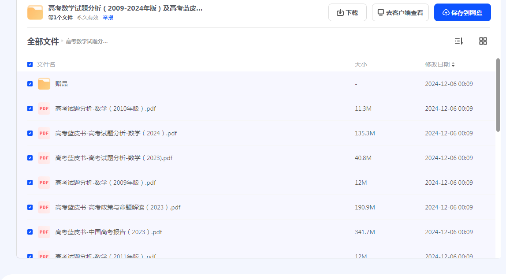Uncheck checkbox for 高考试题分析-数学 (2009年版).pdf
This screenshot has width=506, height=280.
click(30, 183)
